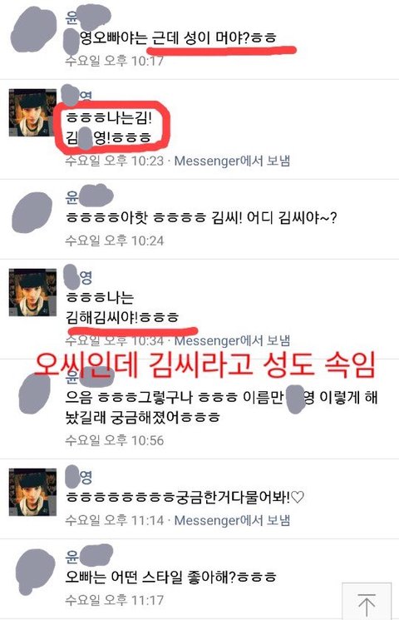399x620 pixels.
Task: Click timestamp 수요일 오후 10:17
Action: [114, 61]
